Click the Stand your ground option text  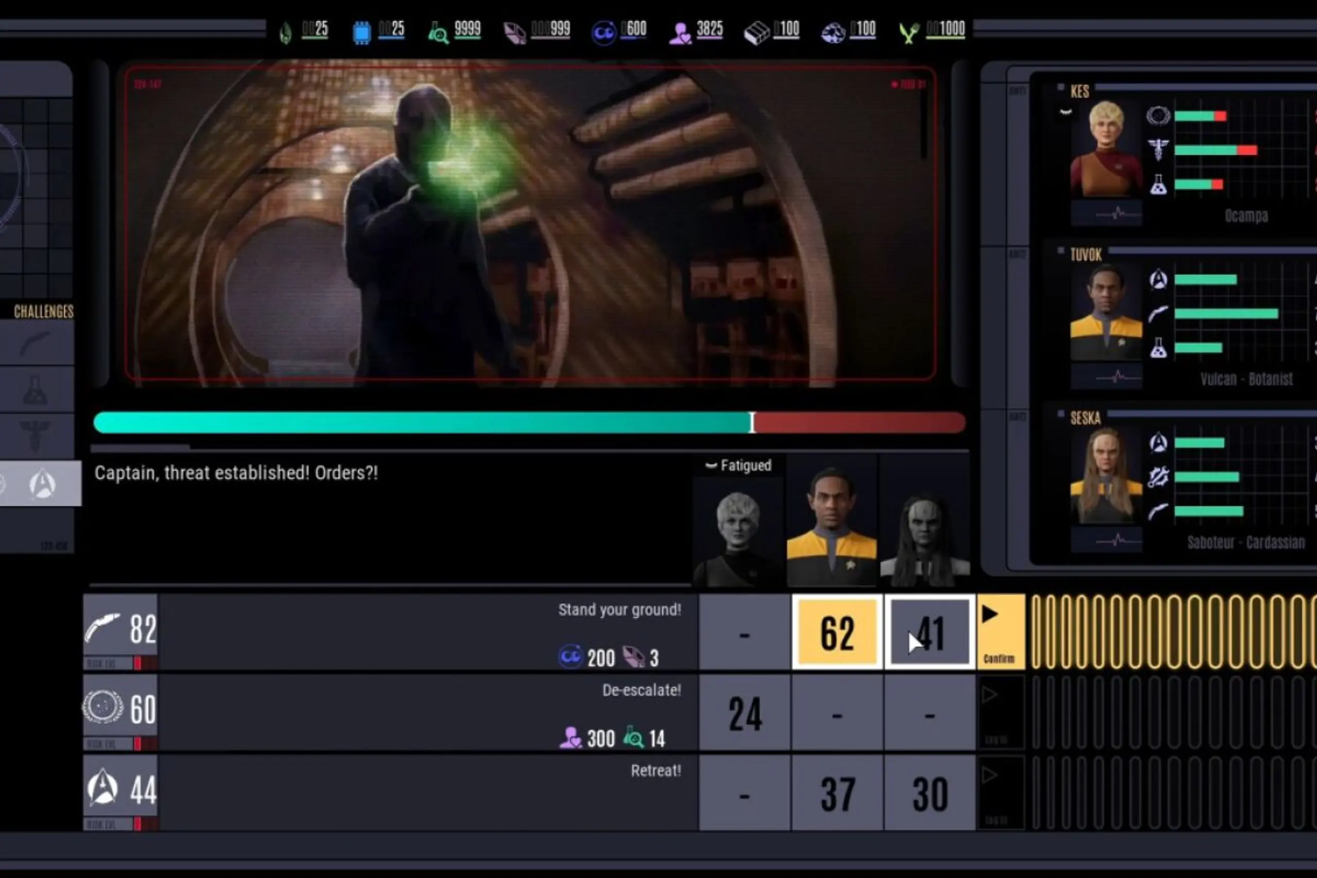pos(619,610)
